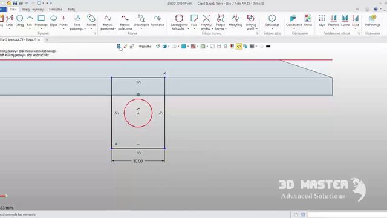Select the Przytnij/wydłuż trim tool

pos(206,22)
